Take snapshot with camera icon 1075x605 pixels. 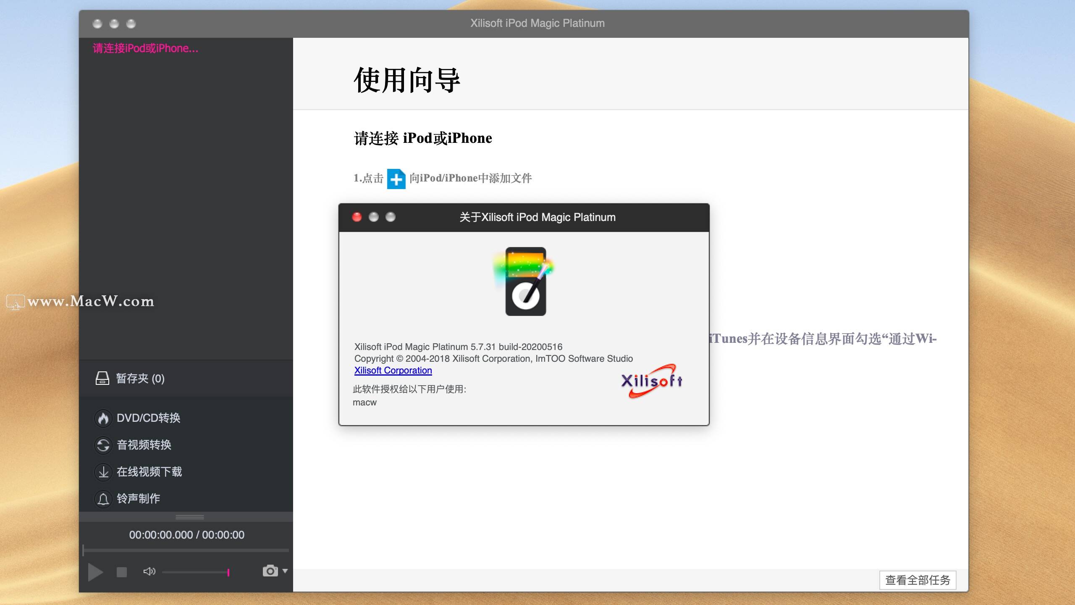pos(270,571)
